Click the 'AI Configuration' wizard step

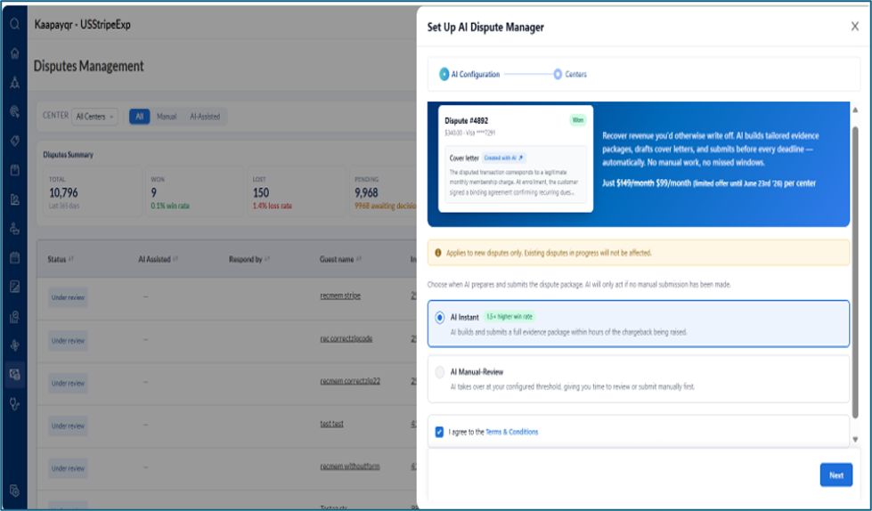pos(469,74)
